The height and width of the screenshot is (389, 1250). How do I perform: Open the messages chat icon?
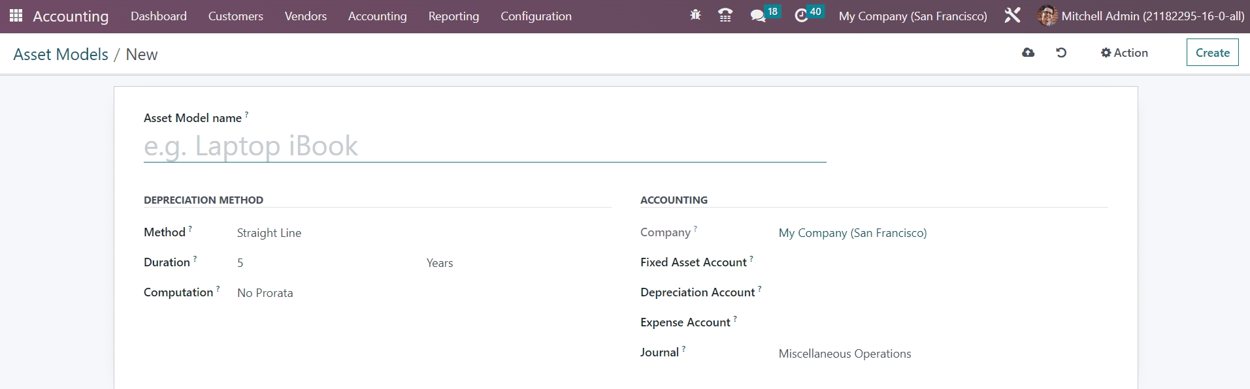[758, 16]
